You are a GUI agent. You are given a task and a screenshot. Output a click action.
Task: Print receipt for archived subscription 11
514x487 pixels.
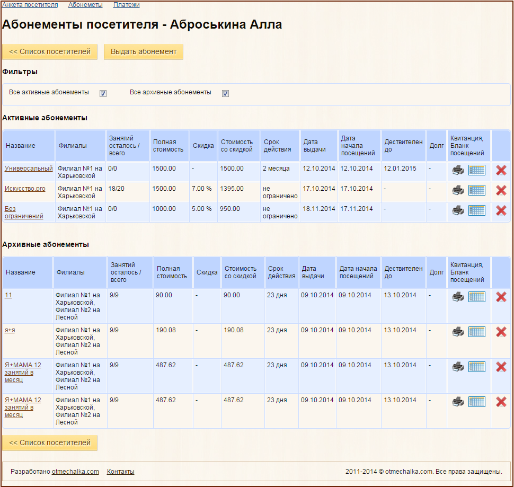(x=458, y=297)
